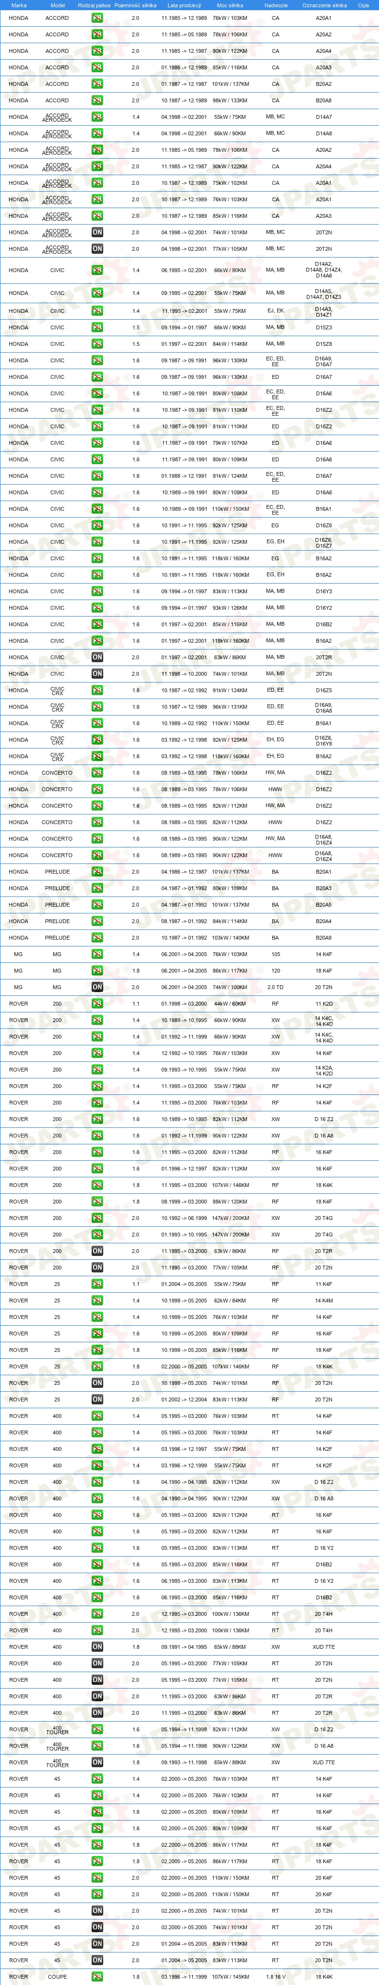The height and width of the screenshot is (1985, 379).
Task: Click PB fuel icon in MG 14 K4F row
Action: coord(97,954)
